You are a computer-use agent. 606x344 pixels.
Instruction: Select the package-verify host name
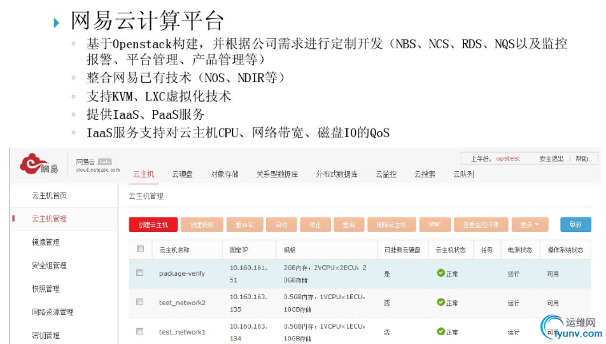tap(182, 273)
